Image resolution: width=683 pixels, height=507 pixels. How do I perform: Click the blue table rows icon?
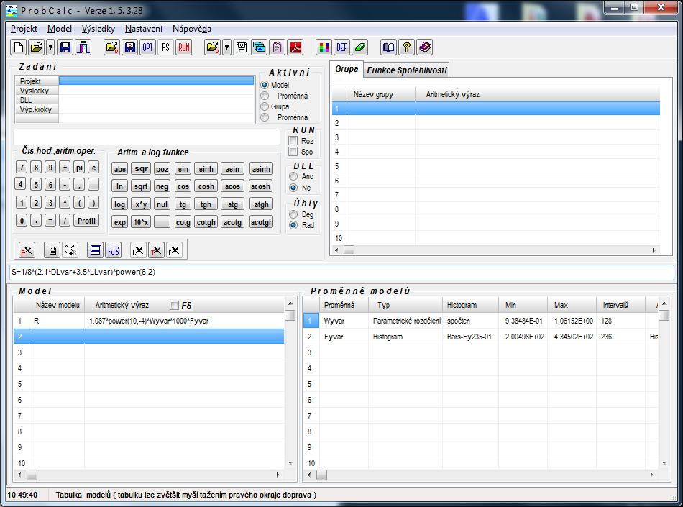coord(96,250)
